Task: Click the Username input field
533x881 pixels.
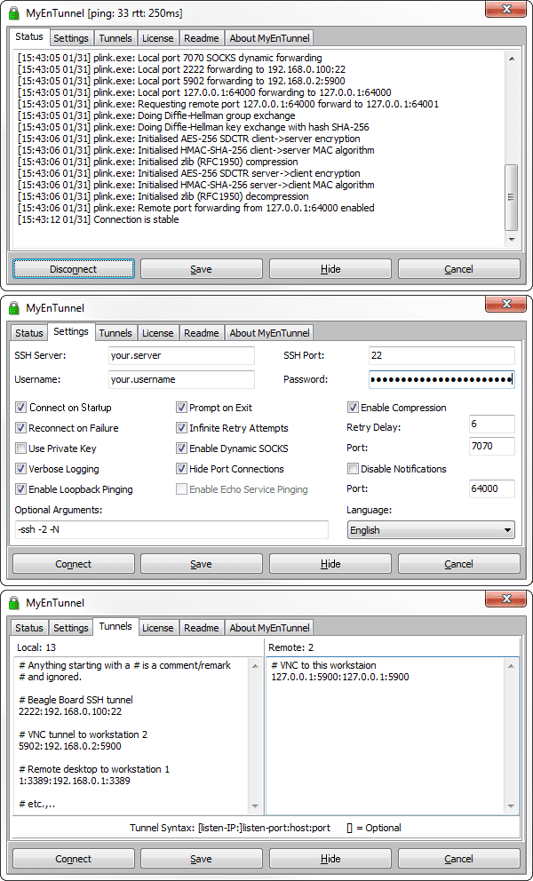Action: [x=181, y=379]
